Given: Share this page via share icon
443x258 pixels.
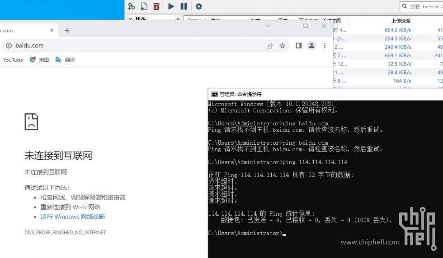Looking at the screenshot, I should point(269,46).
